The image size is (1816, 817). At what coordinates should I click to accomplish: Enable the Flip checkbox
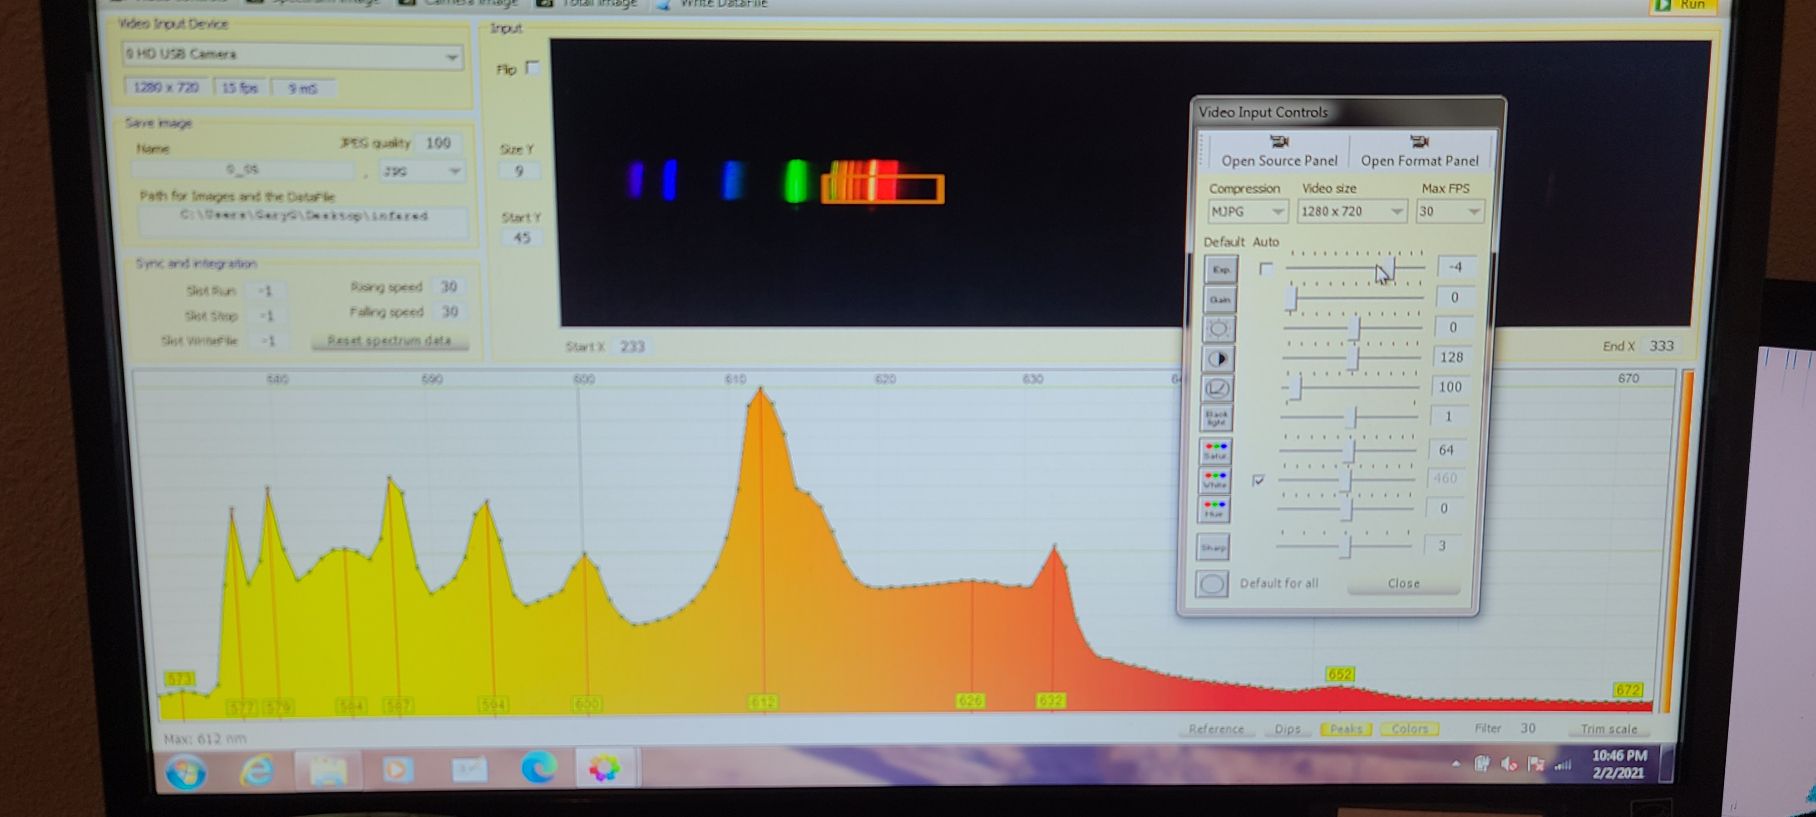pyautogui.click(x=533, y=69)
